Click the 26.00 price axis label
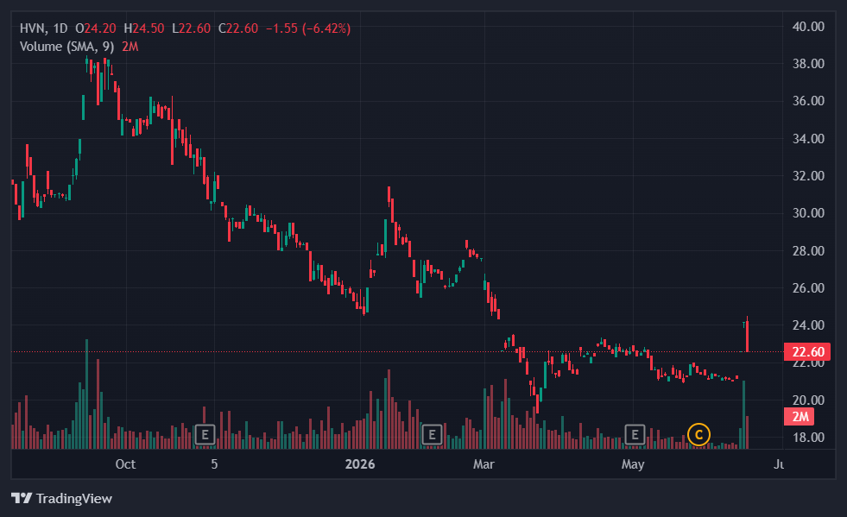847x517 pixels. pyautogui.click(x=808, y=288)
